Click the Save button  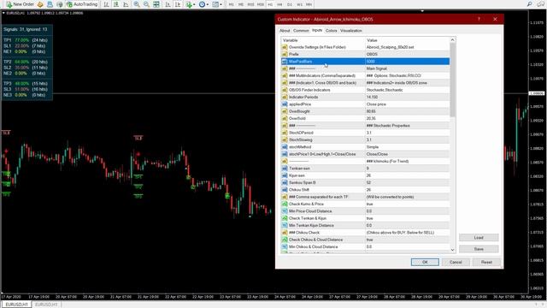(x=479, y=249)
